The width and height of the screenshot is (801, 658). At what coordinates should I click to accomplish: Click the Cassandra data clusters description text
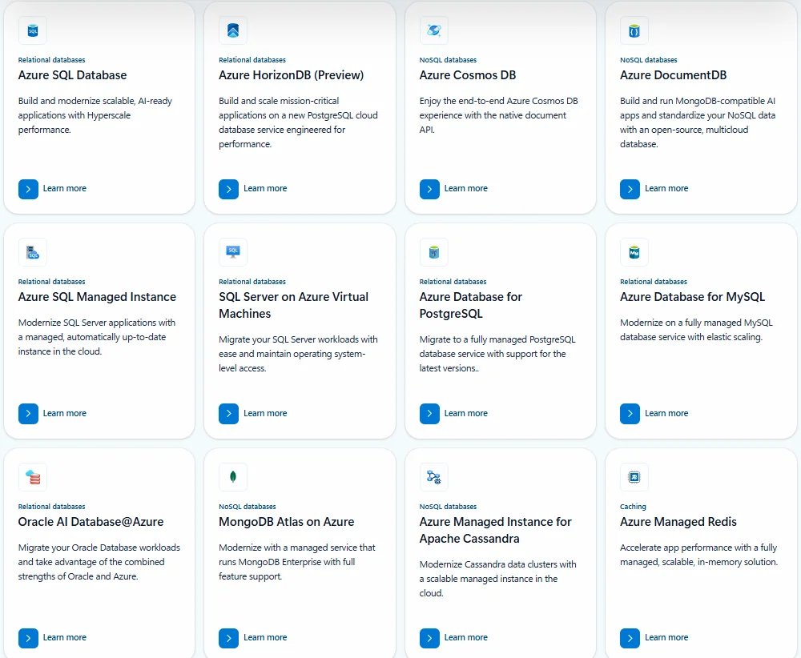click(x=497, y=579)
